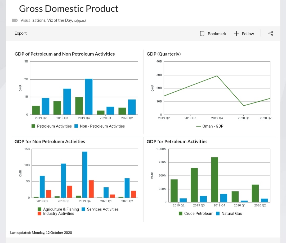Click the Gross Domestic Product page title
Screen dimensions: 286x243
point(69,8)
